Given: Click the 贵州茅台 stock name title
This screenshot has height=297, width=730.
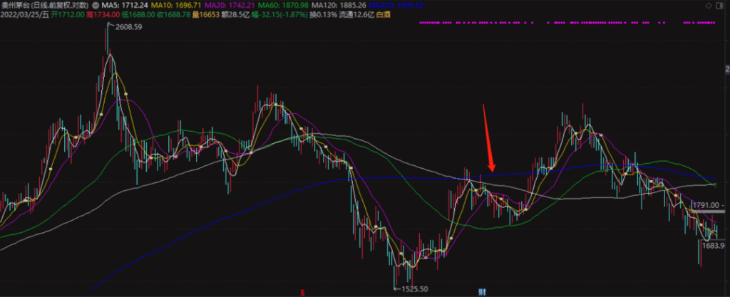Looking at the screenshot, I should click(16, 5).
